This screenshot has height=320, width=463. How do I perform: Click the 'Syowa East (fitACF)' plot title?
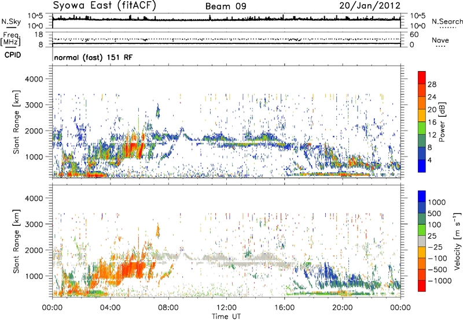pyautogui.click(x=104, y=5)
